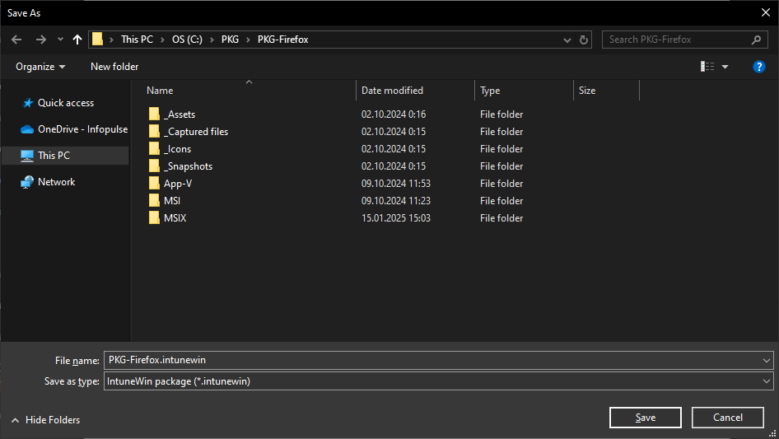Click date 09.10.2024 11:53 of App-V
Screen dimensions: 779x439
coord(396,184)
